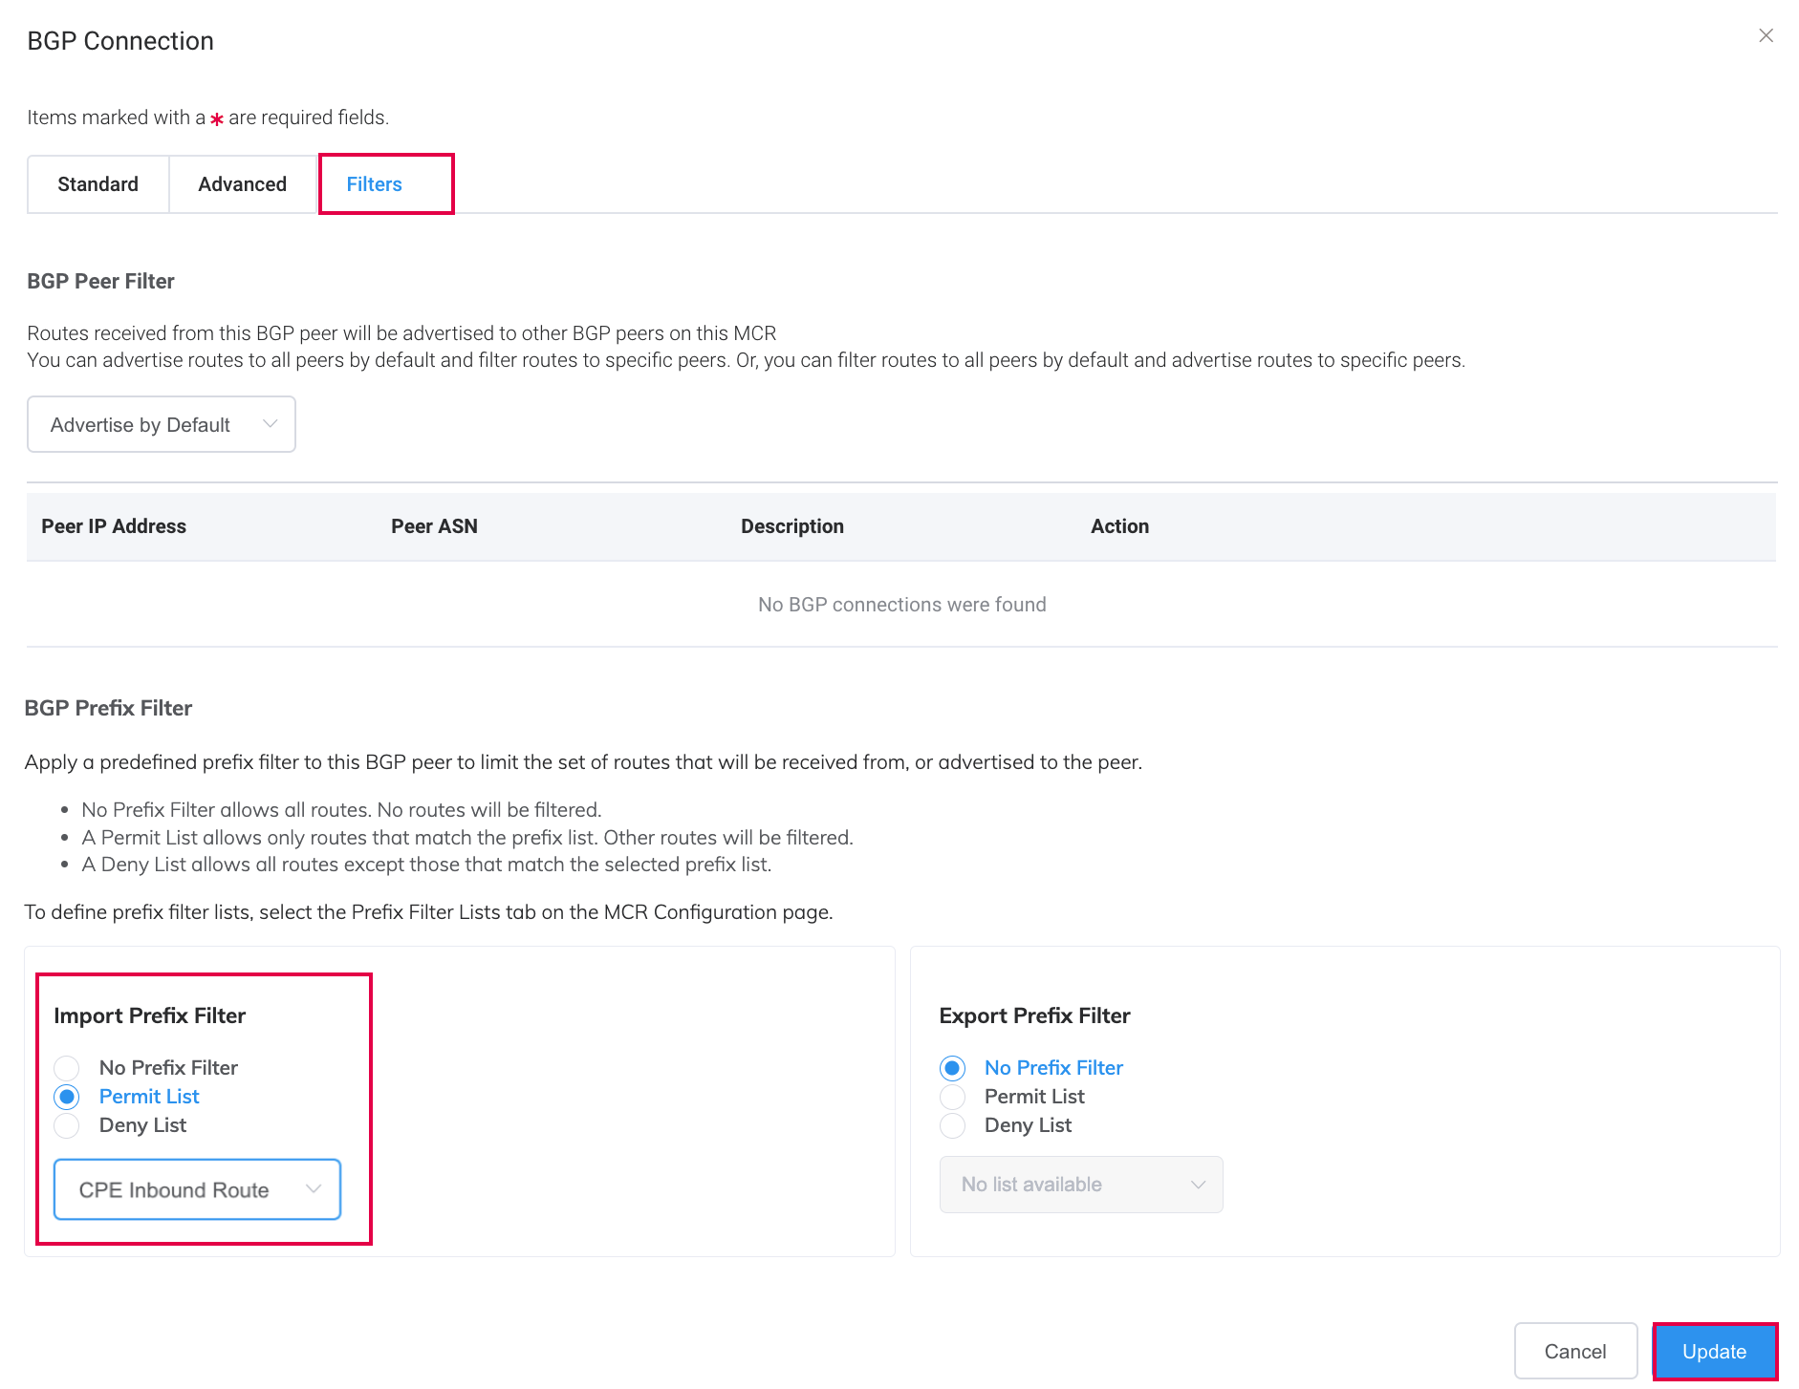Click the Peer IP Address column header
The width and height of the screenshot is (1799, 1389).
(x=114, y=526)
